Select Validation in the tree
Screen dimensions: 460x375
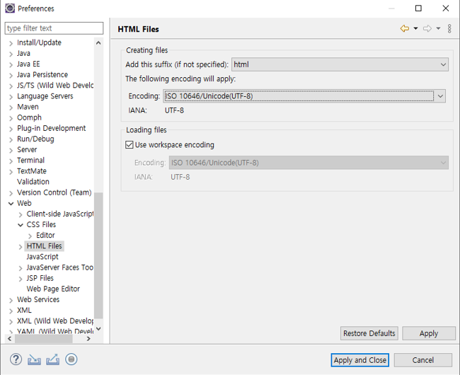click(x=33, y=182)
